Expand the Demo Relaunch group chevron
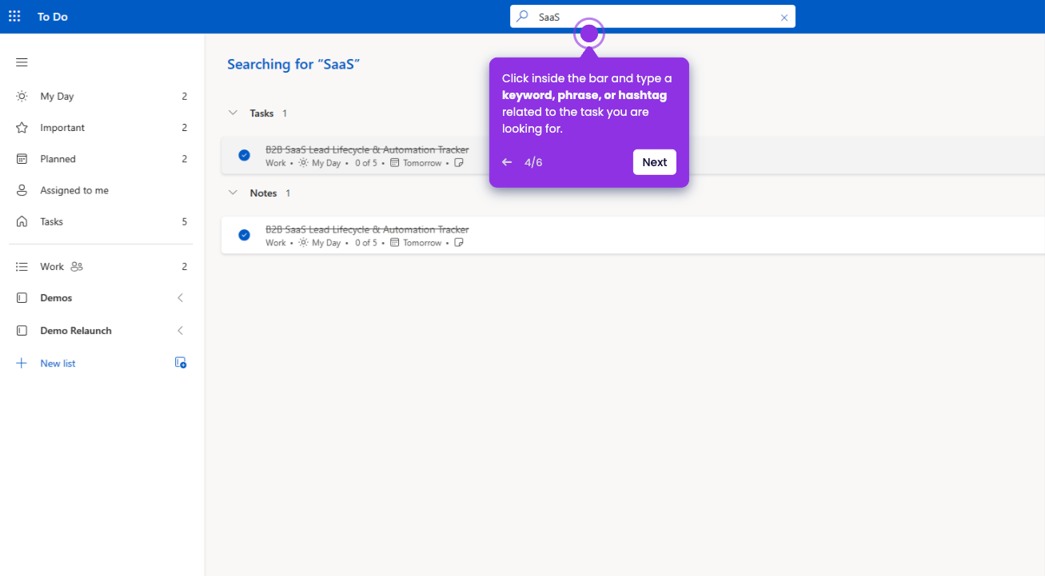The image size is (1045, 576). pyautogui.click(x=181, y=331)
